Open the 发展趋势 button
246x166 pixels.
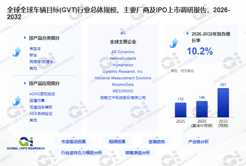coord(157,141)
